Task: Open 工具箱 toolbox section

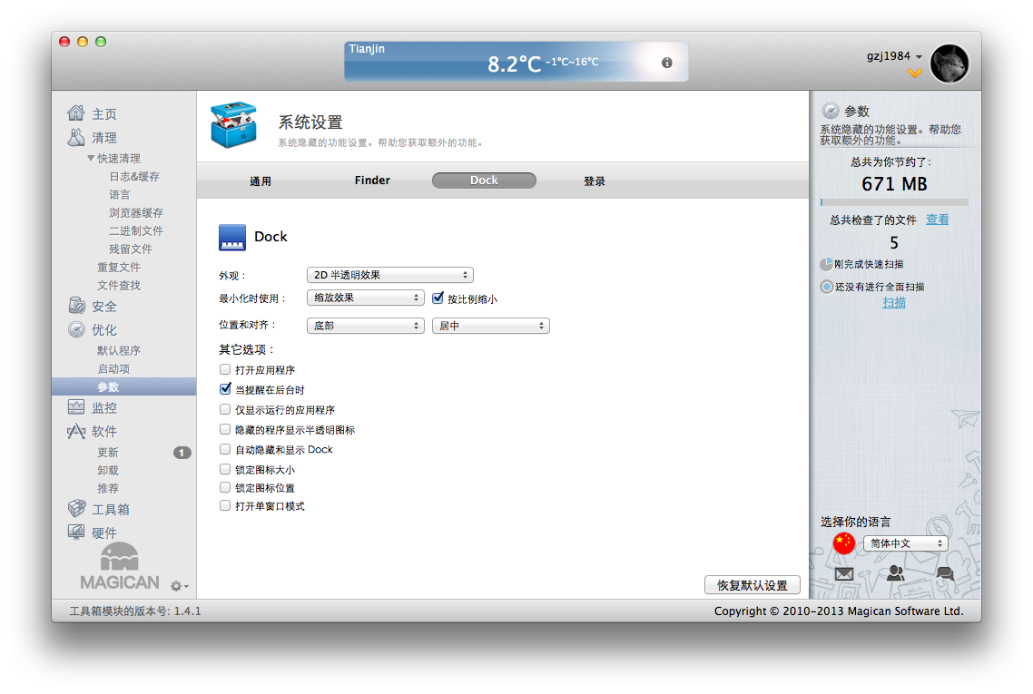Action: coord(110,510)
